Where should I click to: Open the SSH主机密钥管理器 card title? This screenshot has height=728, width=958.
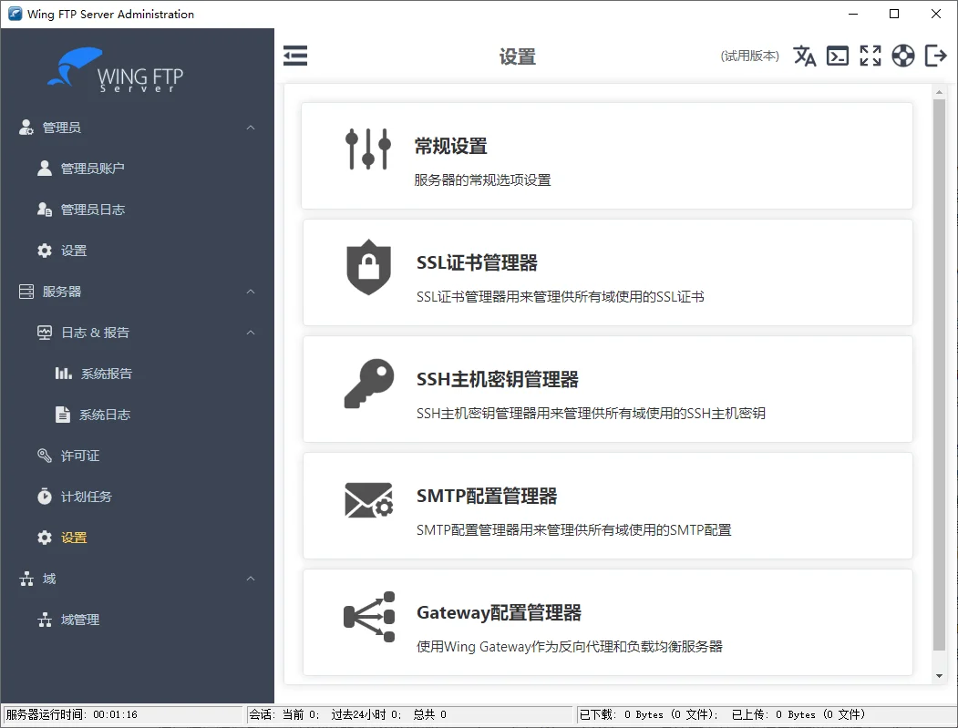tap(498, 379)
